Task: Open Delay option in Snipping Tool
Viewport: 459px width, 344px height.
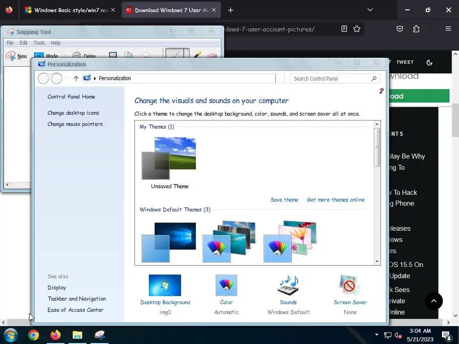Action: coord(84,56)
